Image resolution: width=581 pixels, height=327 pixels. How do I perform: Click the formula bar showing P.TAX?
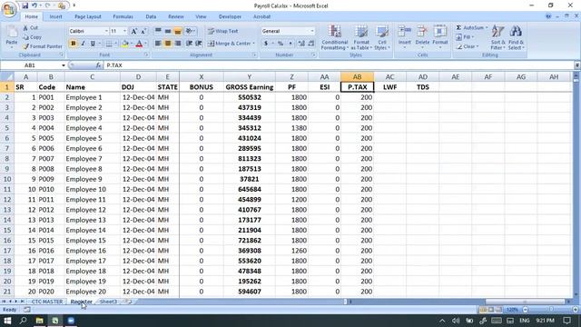pyautogui.click(x=339, y=65)
